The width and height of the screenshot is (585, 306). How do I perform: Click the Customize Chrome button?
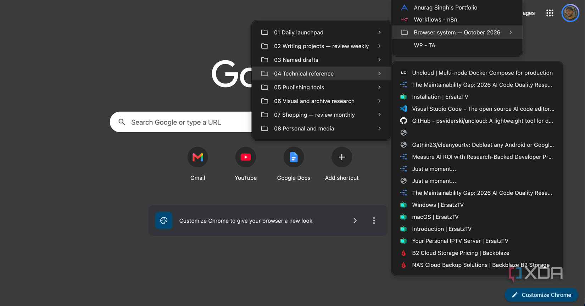(x=541, y=295)
